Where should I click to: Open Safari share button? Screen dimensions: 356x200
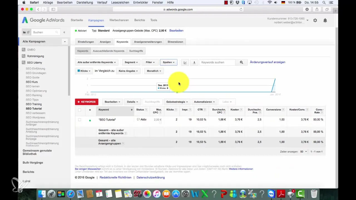click(317, 9)
